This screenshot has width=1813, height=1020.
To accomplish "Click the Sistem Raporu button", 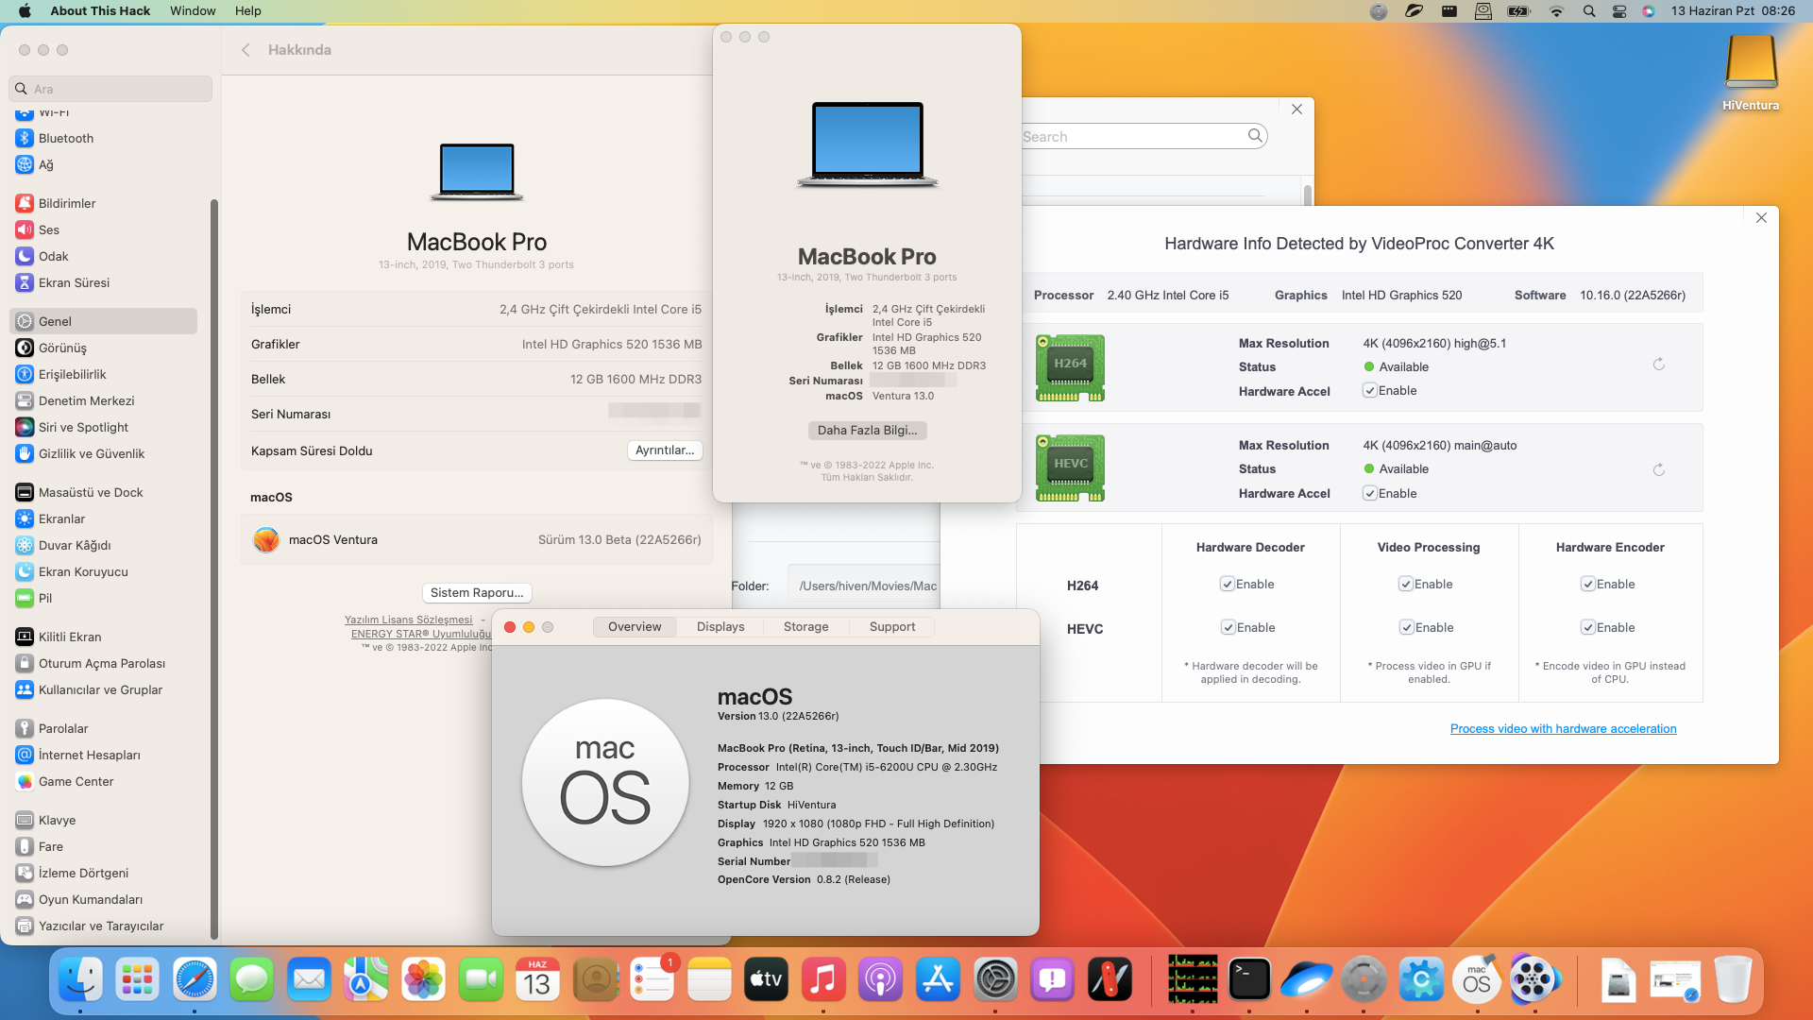I will (x=477, y=593).
